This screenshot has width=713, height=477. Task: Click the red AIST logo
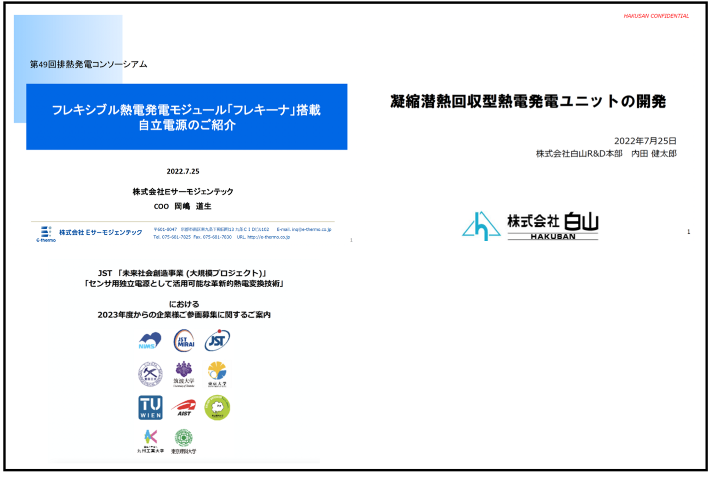[184, 408]
